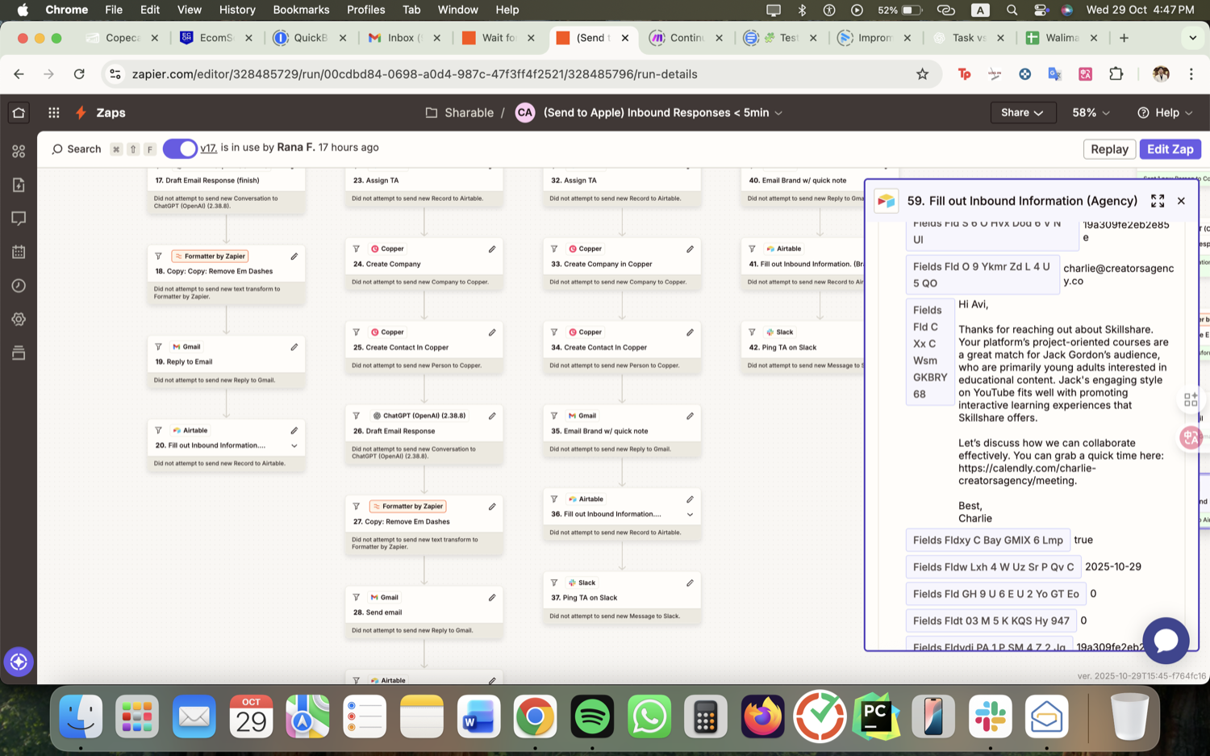Expand the step 59 panel to fullscreen
The width and height of the screenshot is (1210, 756).
(1158, 201)
